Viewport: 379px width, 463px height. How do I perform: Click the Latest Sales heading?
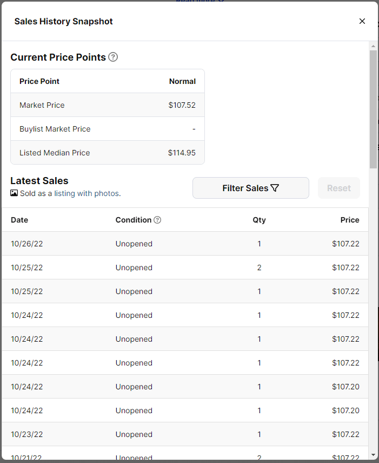39,181
